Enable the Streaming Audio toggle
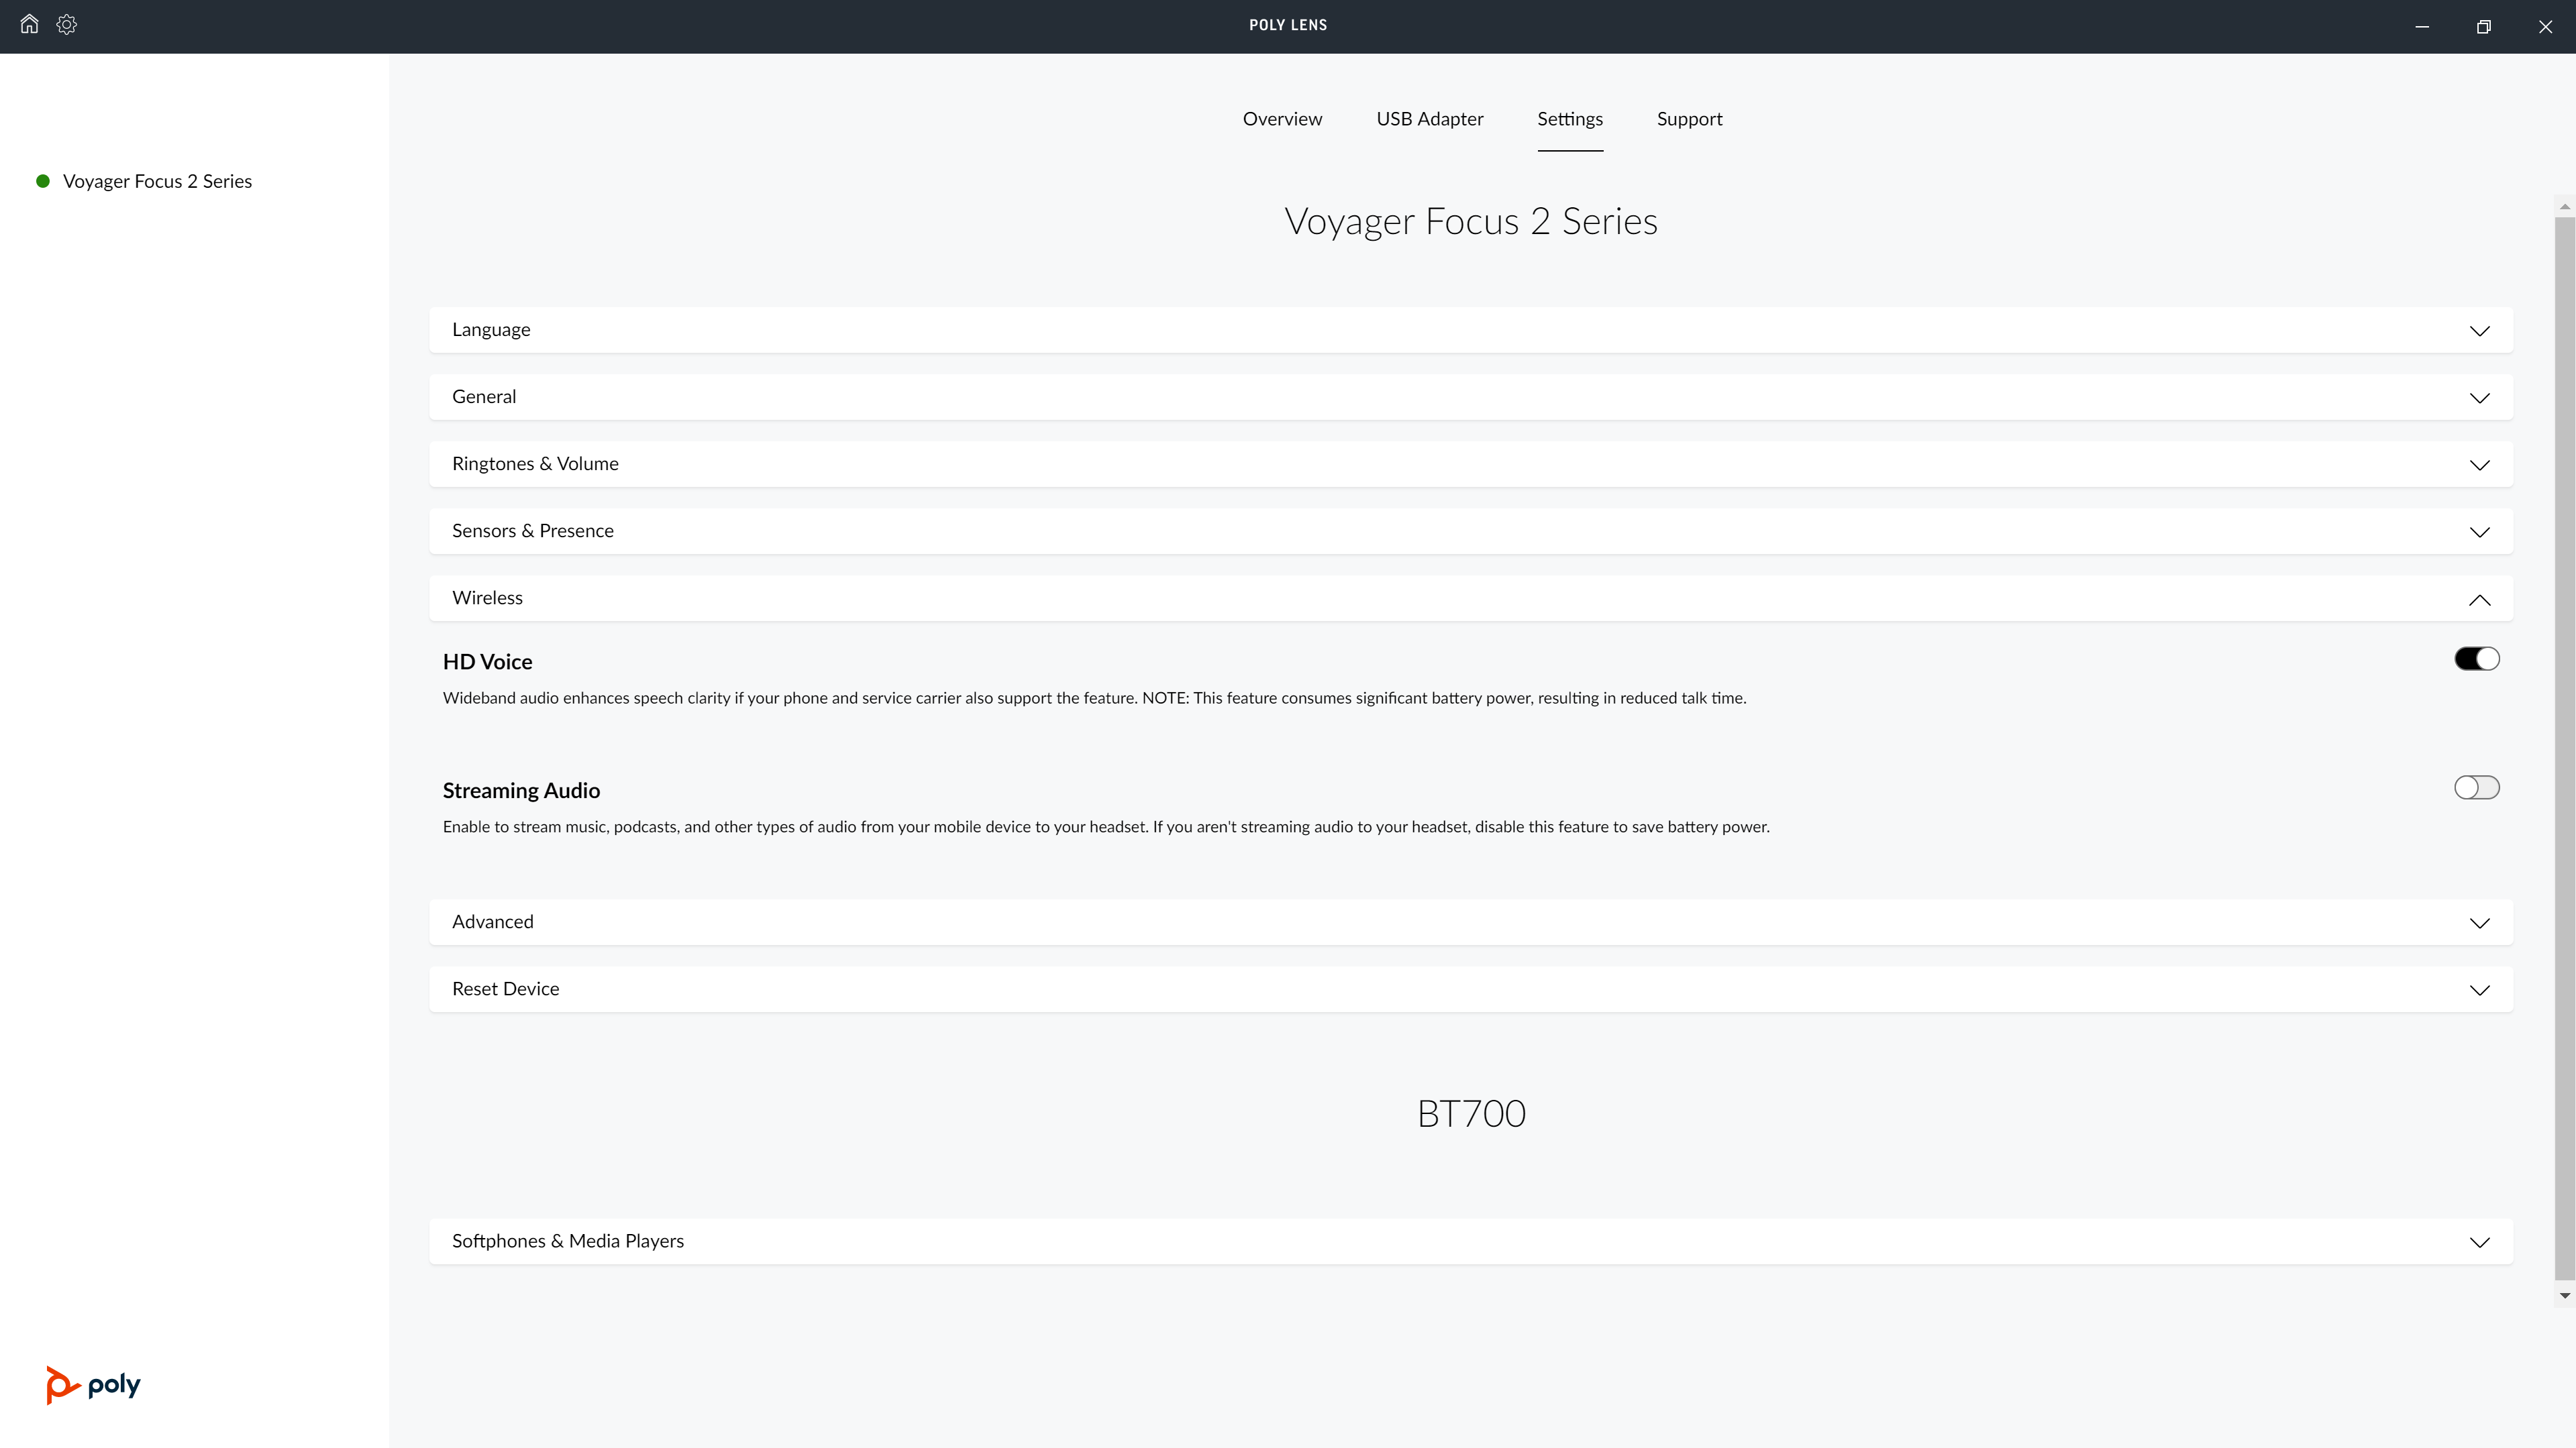Image resolution: width=2576 pixels, height=1448 pixels. 2476,787
